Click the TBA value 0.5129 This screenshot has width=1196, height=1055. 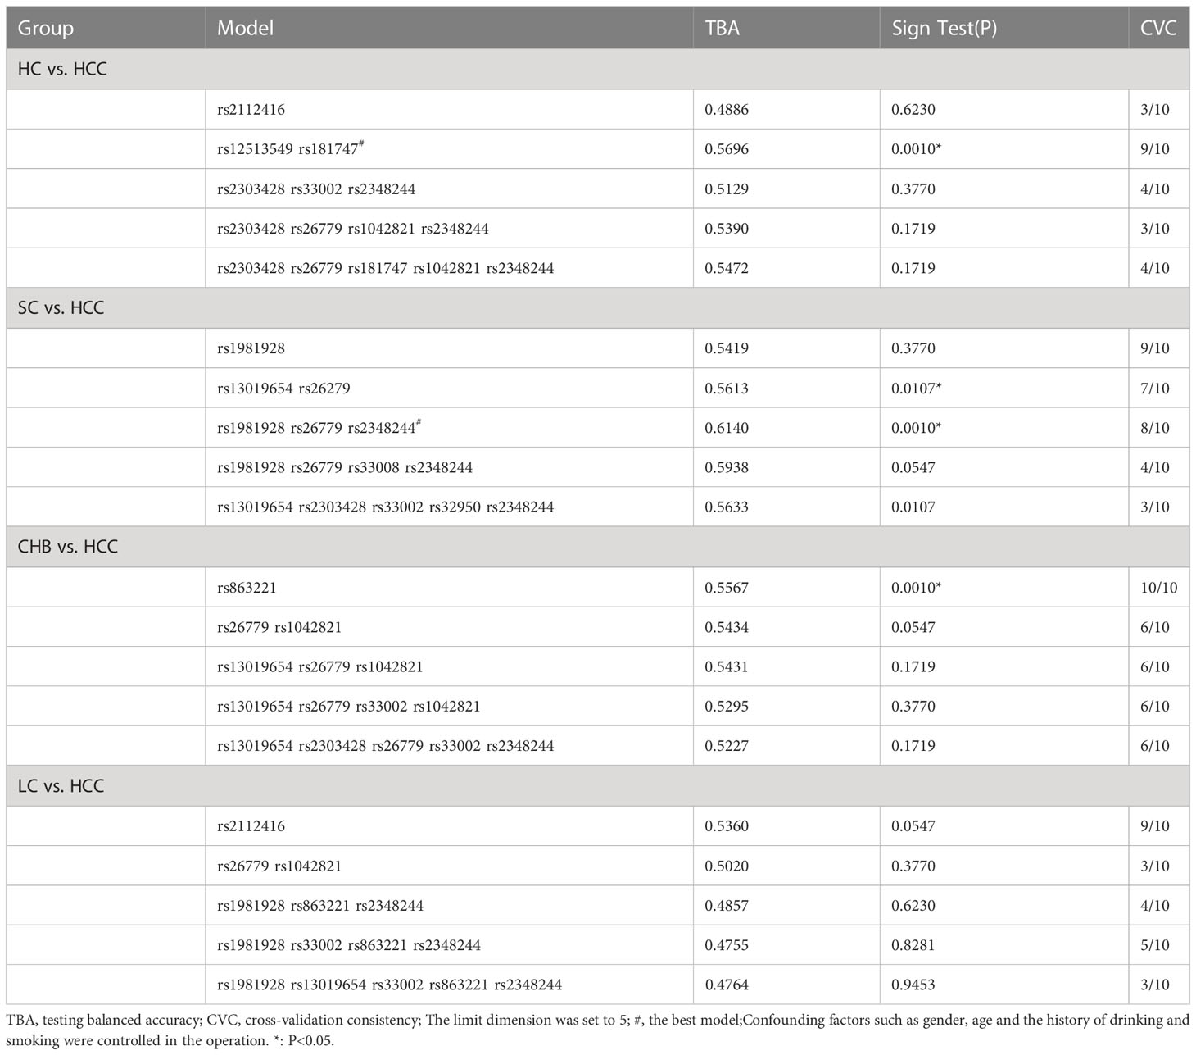click(x=727, y=189)
